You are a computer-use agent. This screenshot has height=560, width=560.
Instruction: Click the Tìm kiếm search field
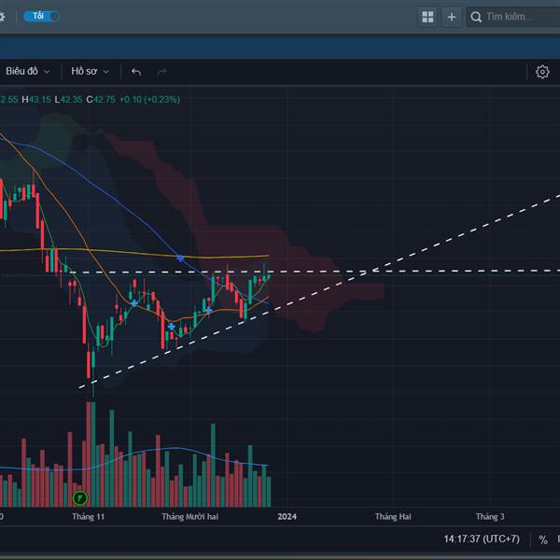click(x=514, y=17)
